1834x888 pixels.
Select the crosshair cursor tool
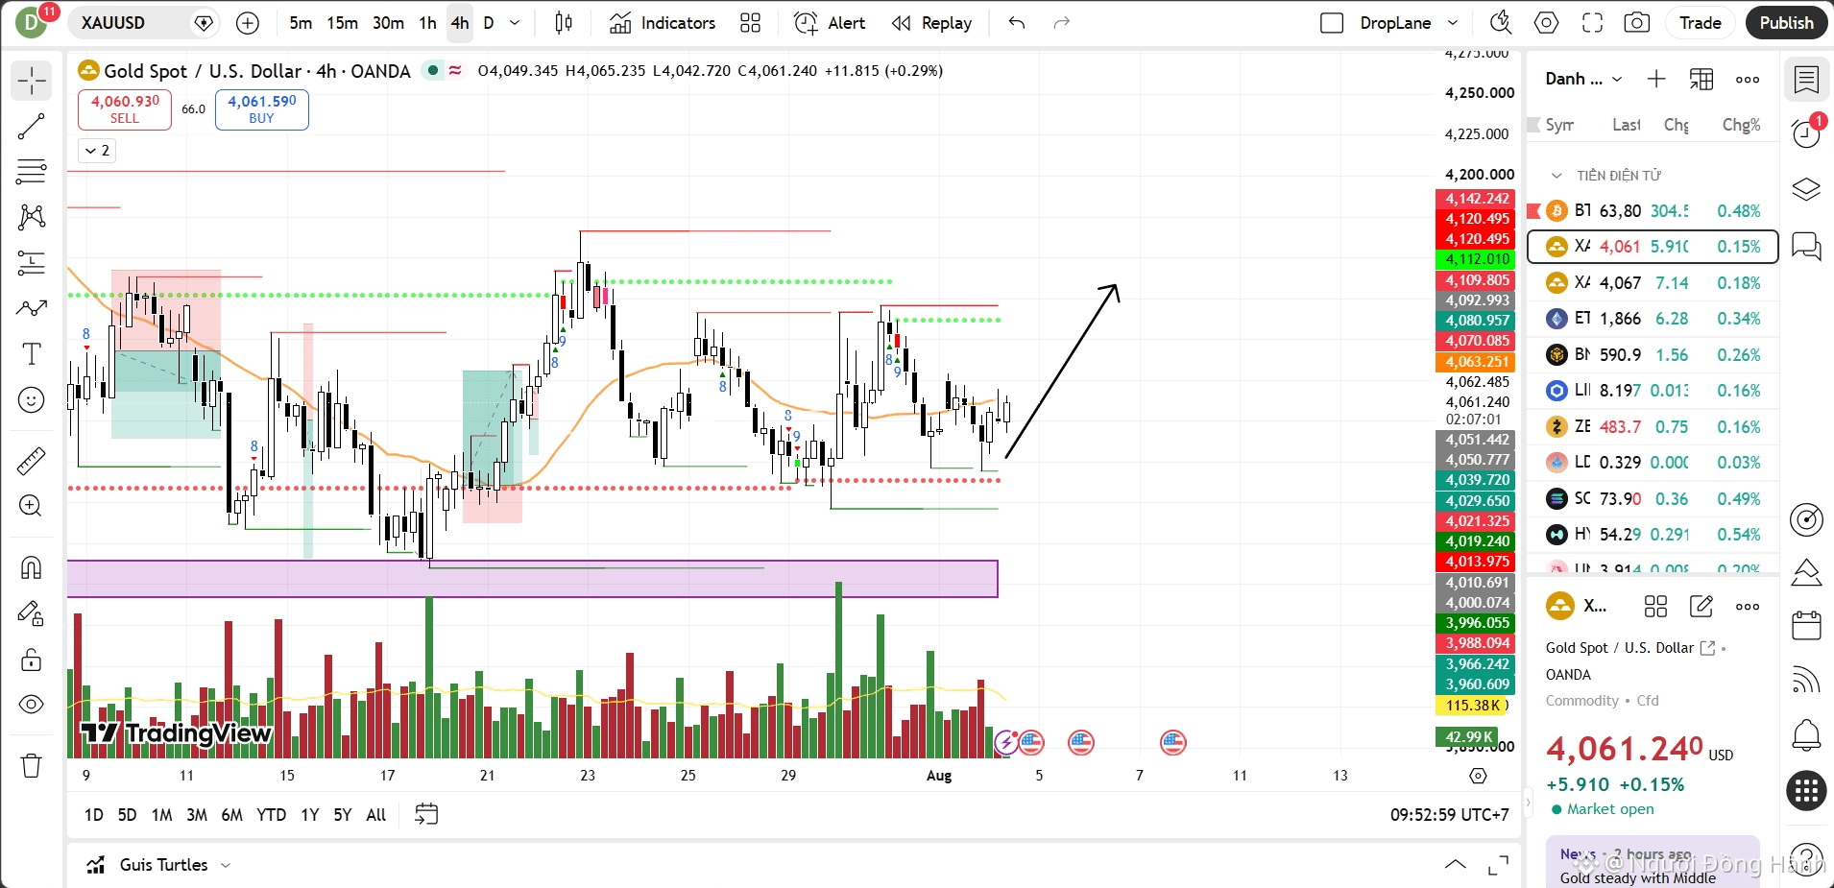[x=32, y=81]
